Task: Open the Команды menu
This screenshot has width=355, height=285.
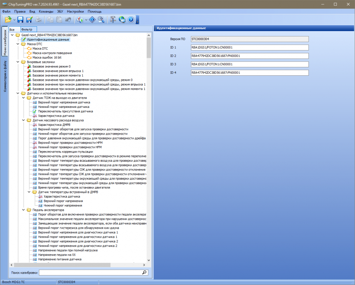Action: (46, 11)
